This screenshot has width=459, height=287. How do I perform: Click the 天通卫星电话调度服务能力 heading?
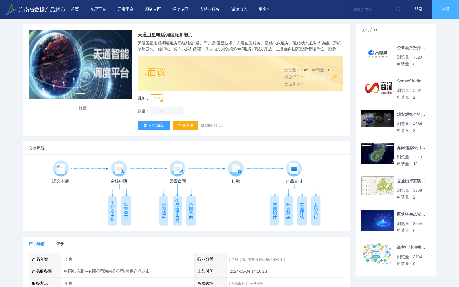165,35
